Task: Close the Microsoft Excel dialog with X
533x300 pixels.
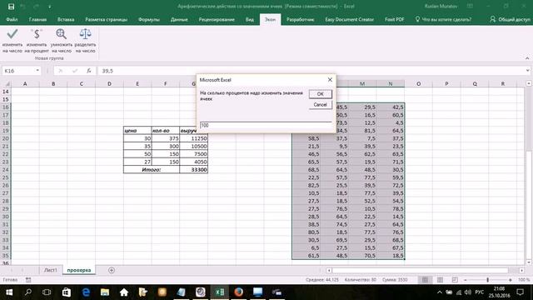Action: (330, 80)
